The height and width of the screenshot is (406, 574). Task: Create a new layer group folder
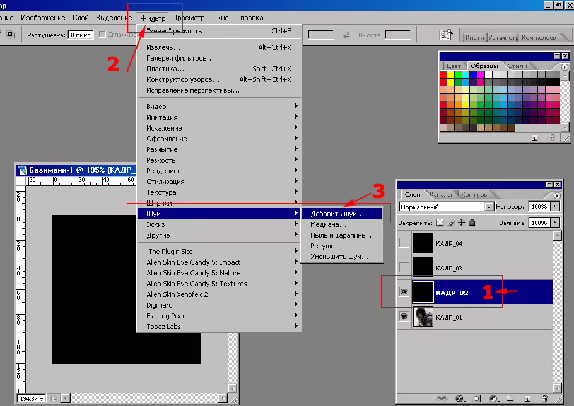(x=510, y=398)
